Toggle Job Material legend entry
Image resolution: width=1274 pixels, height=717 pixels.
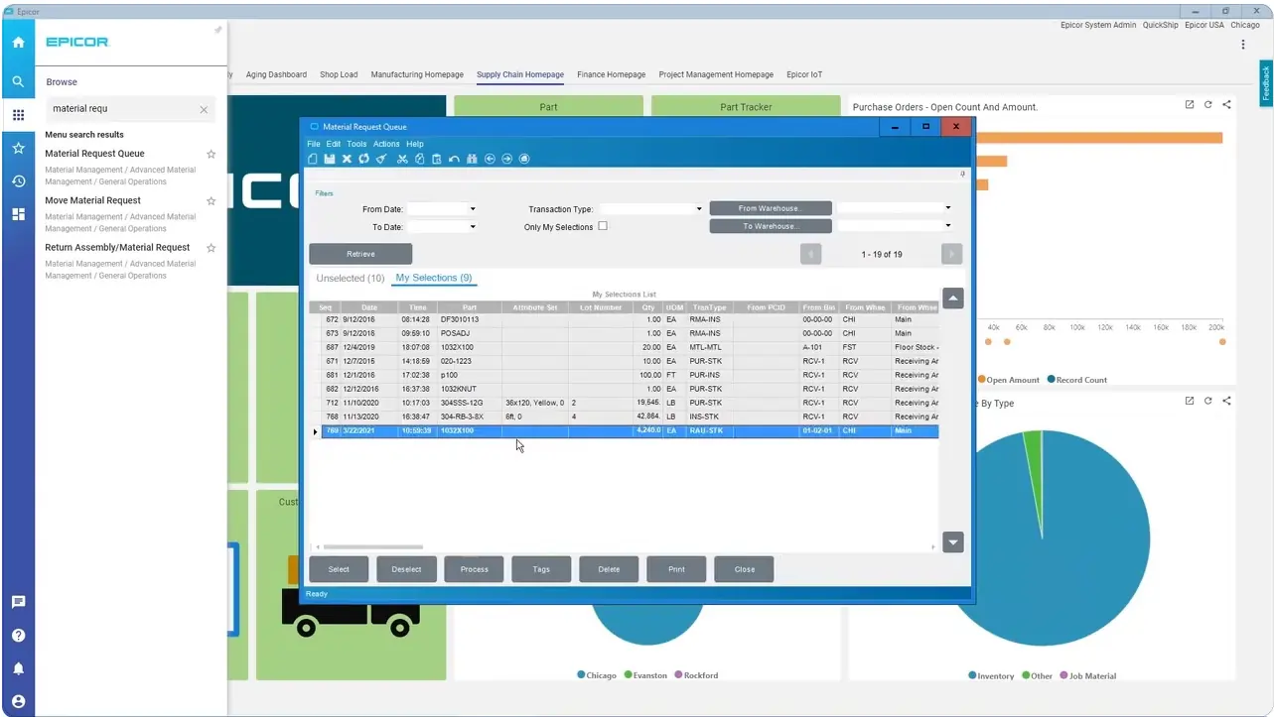click(x=1088, y=676)
